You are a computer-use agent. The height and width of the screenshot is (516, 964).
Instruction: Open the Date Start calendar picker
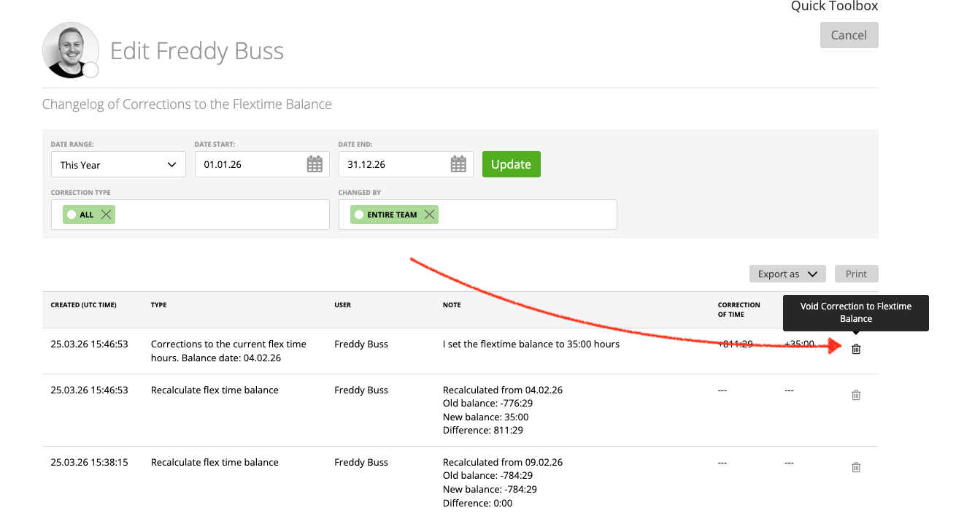(315, 164)
